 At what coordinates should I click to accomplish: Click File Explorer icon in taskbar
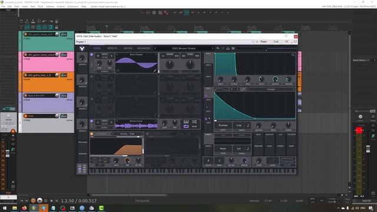point(15,208)
